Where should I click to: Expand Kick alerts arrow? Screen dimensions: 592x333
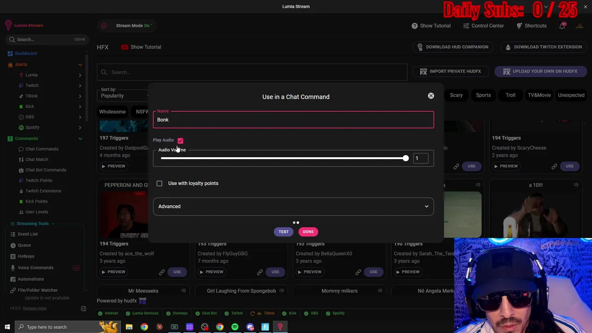80,106
